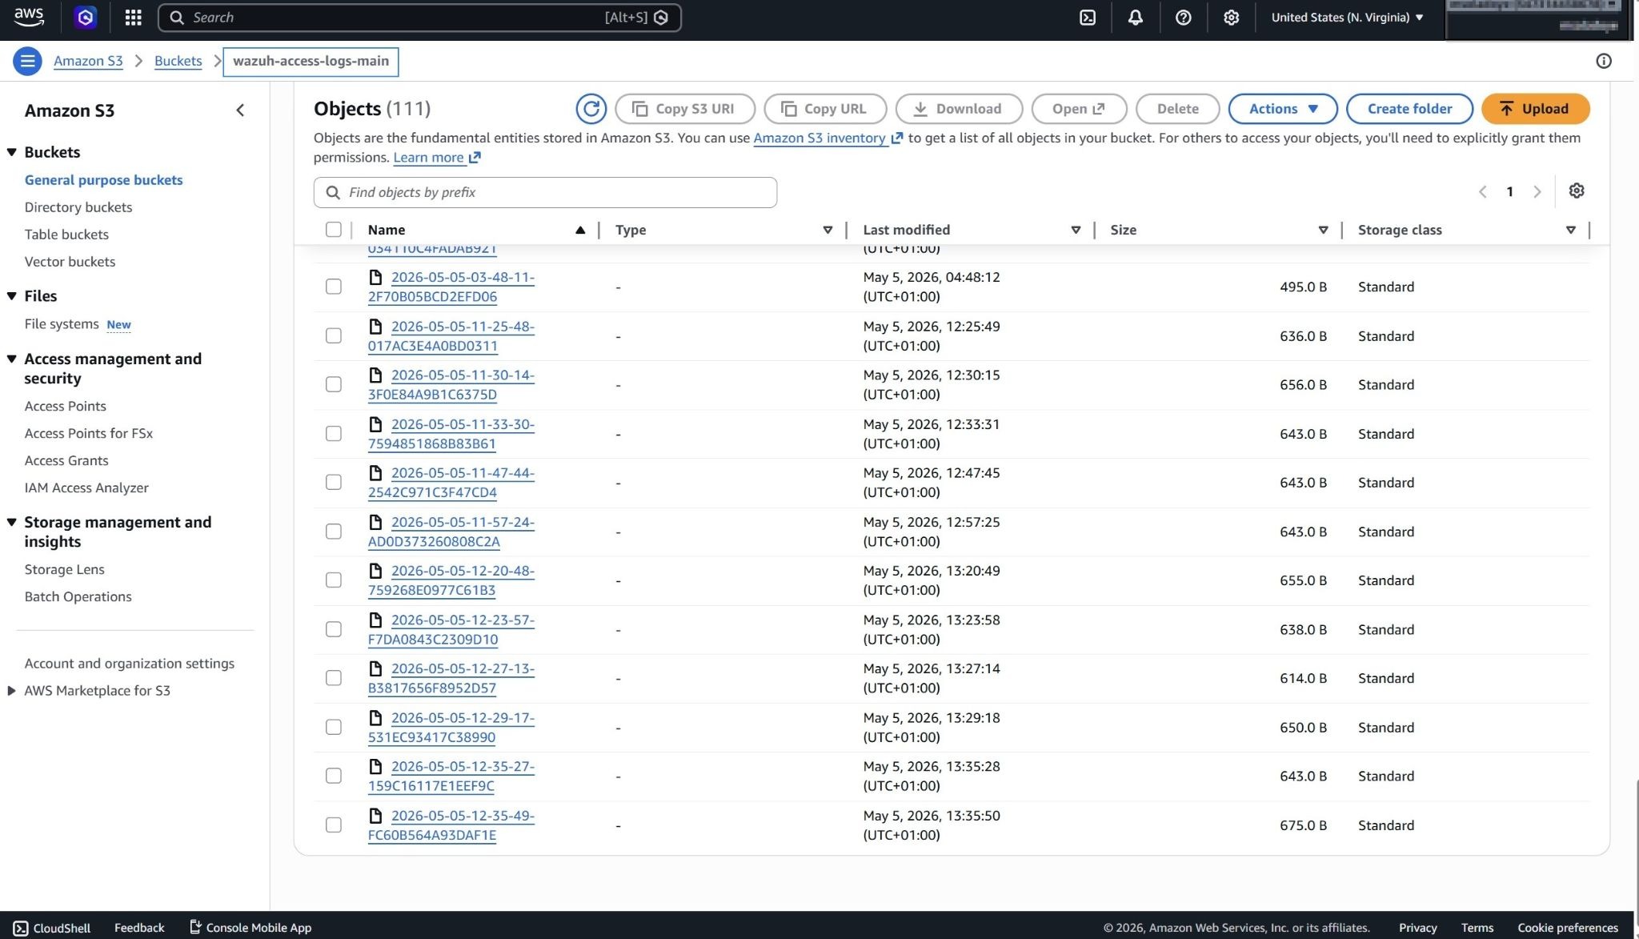The width and height of the screenshot is (1639, 939).
Task: Open Amazon S3 inventory link
Action: click(x=828, y=138)
